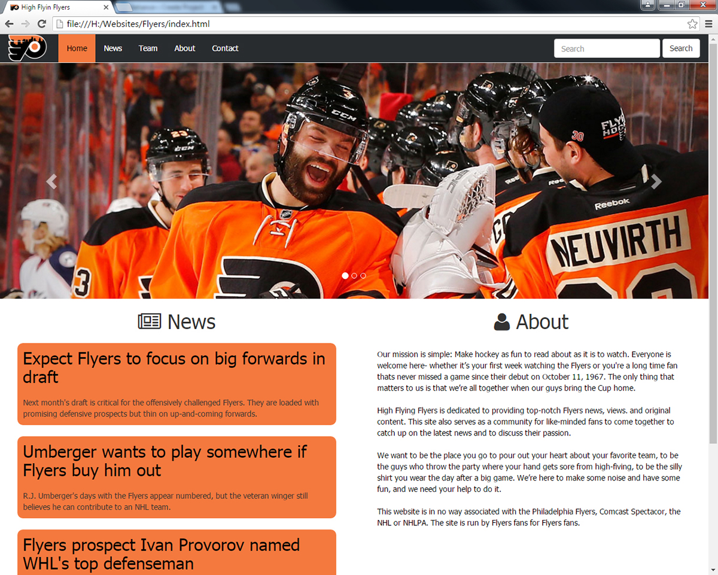Viewport: 718px width, 575px height.
Task: Close the Chrome browser window
Action: click(702, 5)
